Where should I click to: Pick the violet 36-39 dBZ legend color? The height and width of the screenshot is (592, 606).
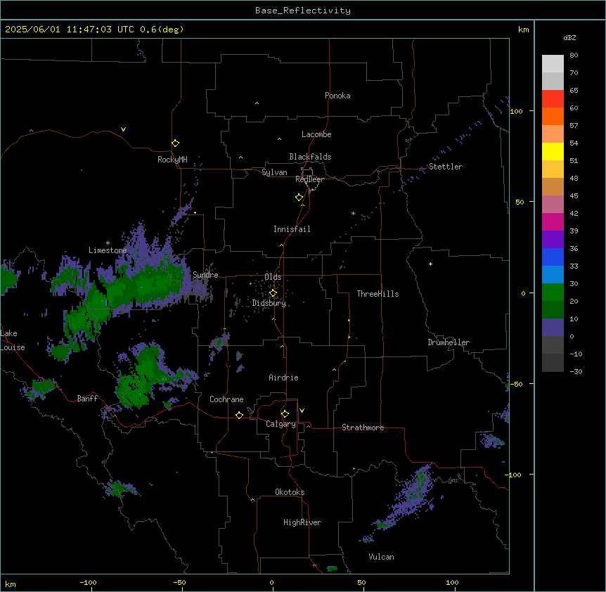tap(553, 239)
